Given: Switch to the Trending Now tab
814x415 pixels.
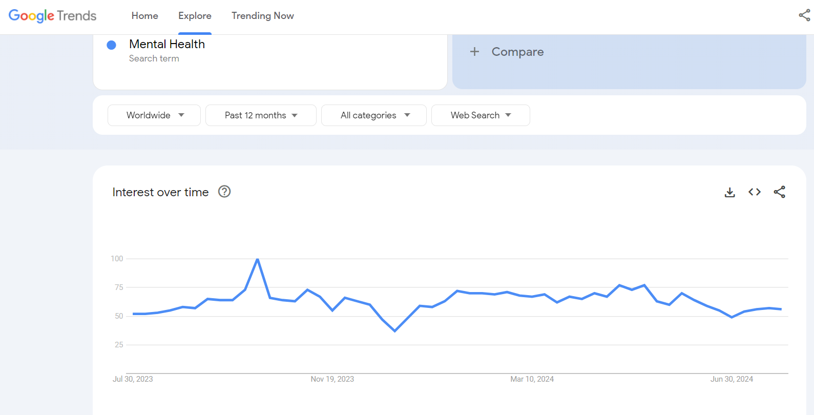Looking at the screenshot, I should (262, 16).
